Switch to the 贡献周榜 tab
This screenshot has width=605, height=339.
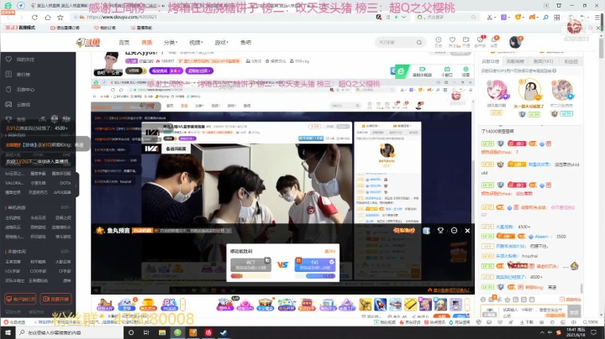[x=515, y=61]
